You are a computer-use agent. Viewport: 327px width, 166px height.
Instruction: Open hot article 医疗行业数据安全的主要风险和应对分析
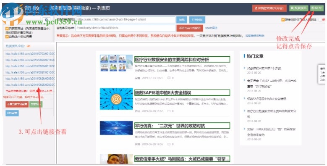(x=272, y=114)
